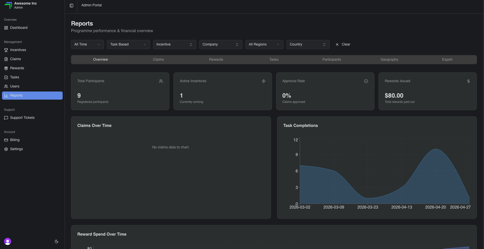Click 'No claims data to chart.' message
The image size is (484, 249).
171,147
